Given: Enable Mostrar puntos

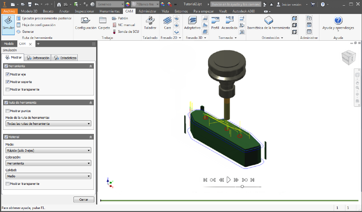Looking at the screenshot, I should coord(8,111).
